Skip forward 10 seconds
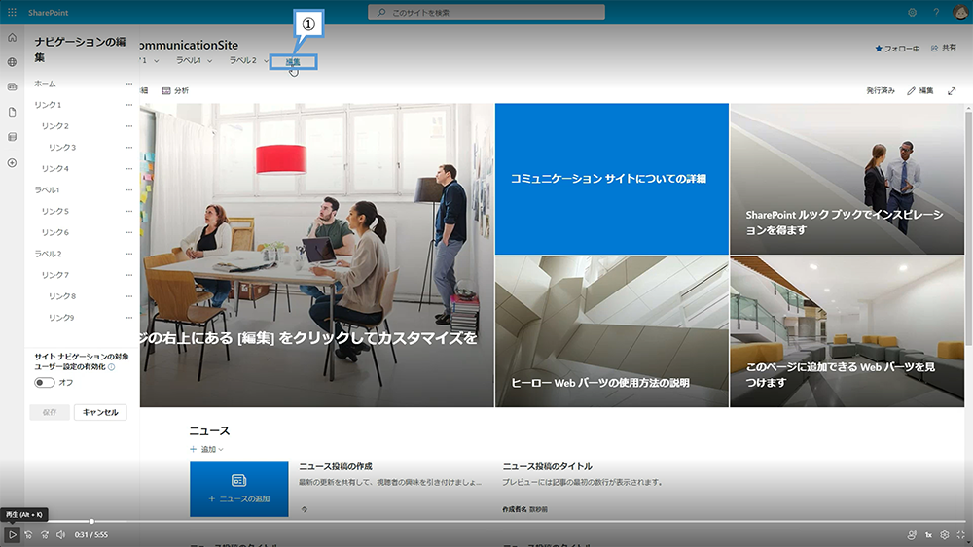973x547 pixels. pyautogui.click(x=45, y=534)
